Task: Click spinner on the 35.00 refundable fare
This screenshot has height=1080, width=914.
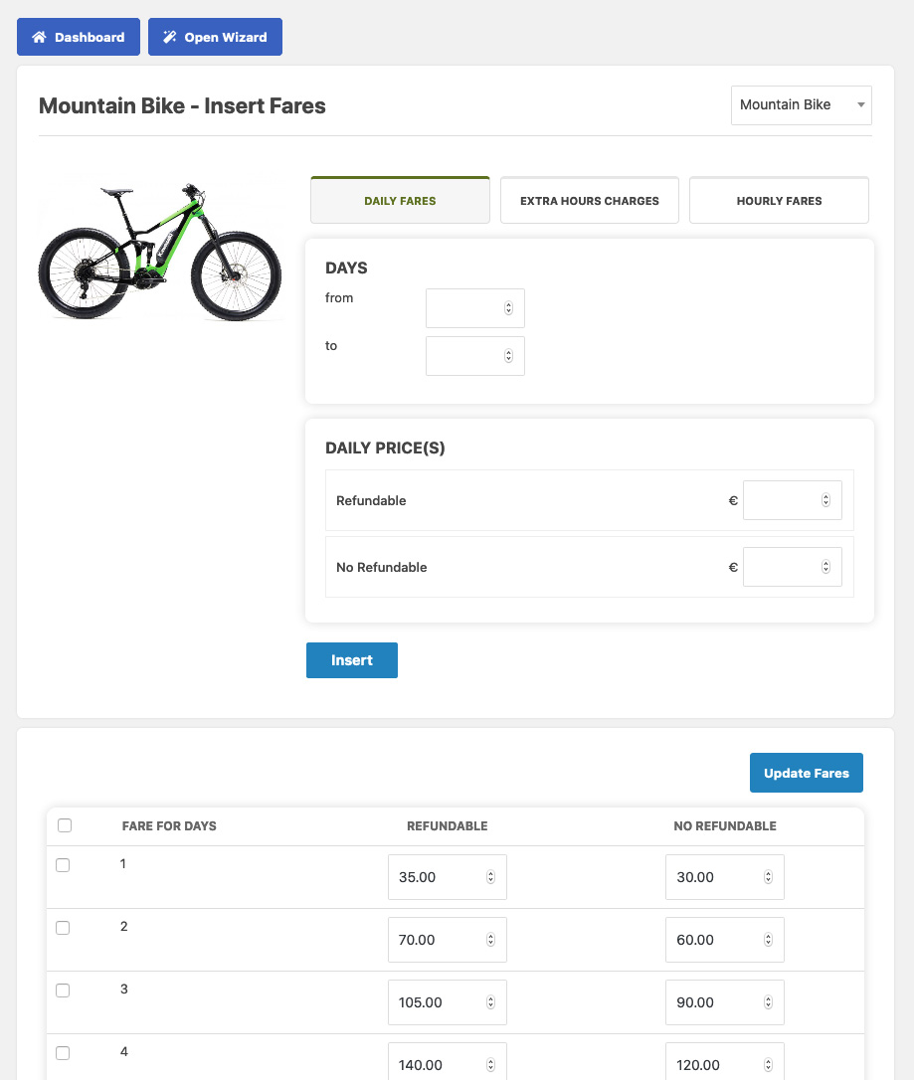Action: point(490,877)
